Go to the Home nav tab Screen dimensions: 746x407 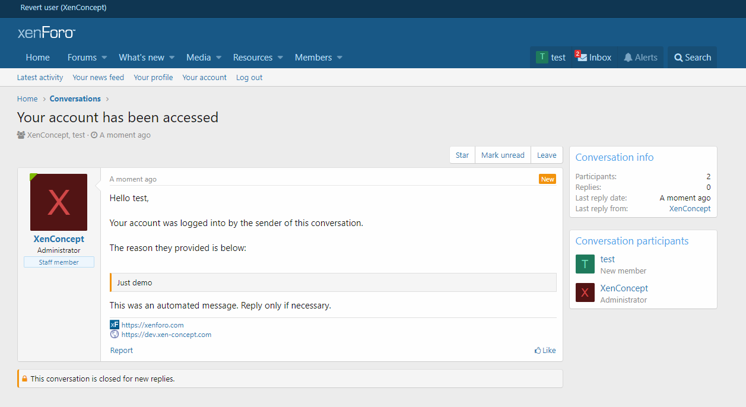(38, 58)
